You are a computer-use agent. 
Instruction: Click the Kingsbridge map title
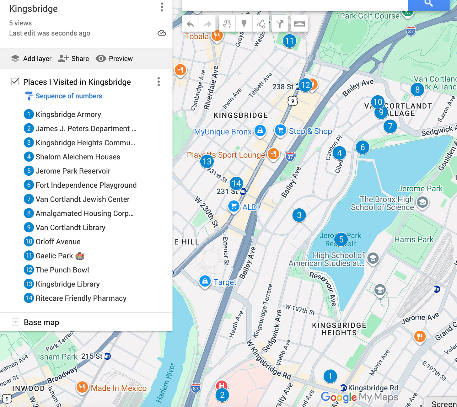[33, 9]
